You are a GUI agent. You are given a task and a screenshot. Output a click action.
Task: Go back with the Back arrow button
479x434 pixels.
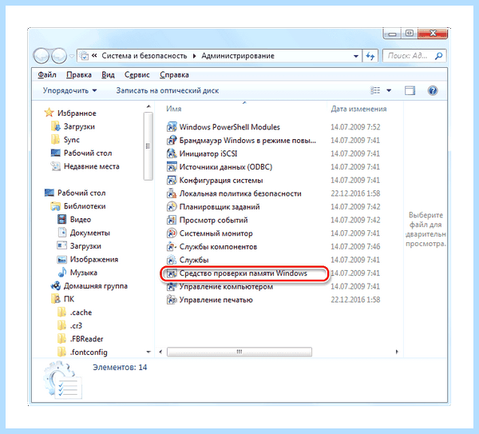click(x=42, y=56)
